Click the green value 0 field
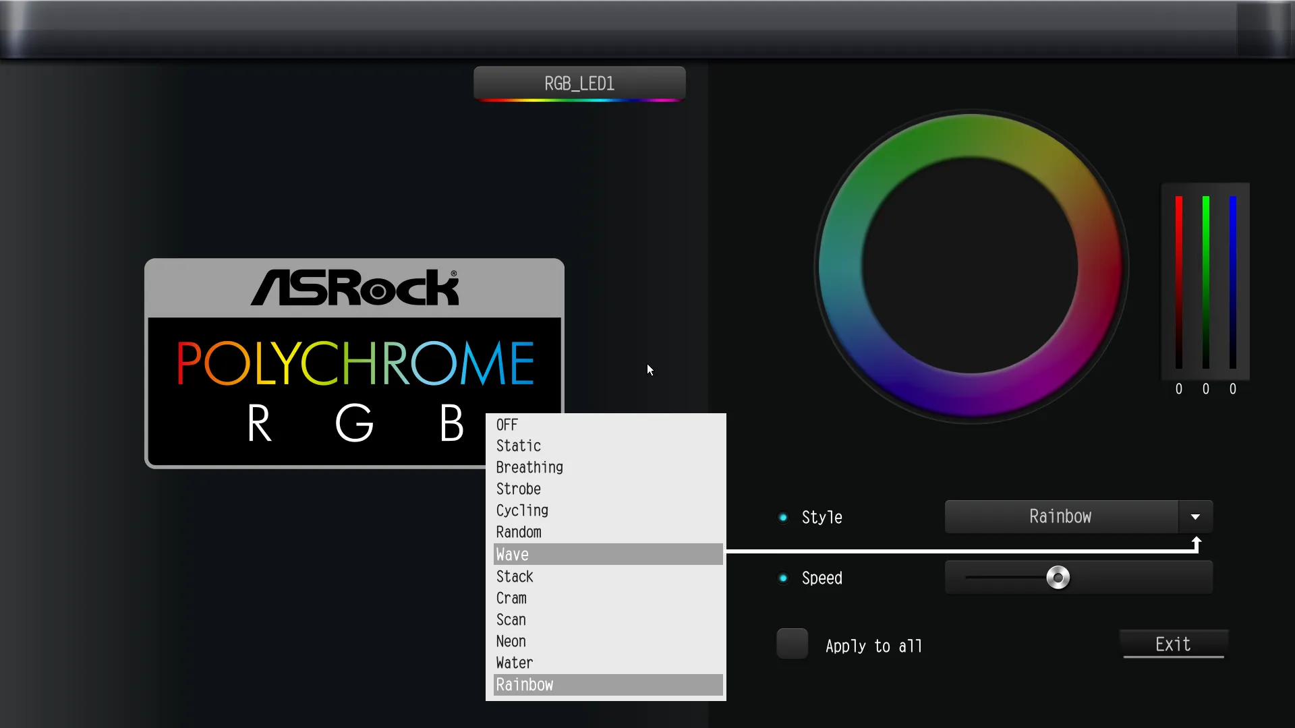The width and height of the screenshot is (1295, 728). click(x=1206, y=389)
